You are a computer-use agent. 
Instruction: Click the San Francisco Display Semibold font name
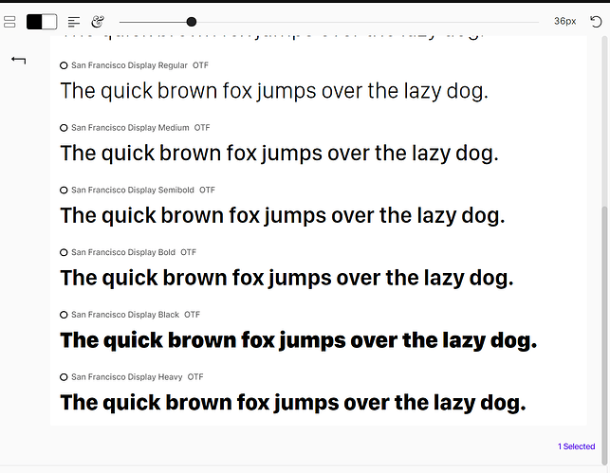coord(132,191)
